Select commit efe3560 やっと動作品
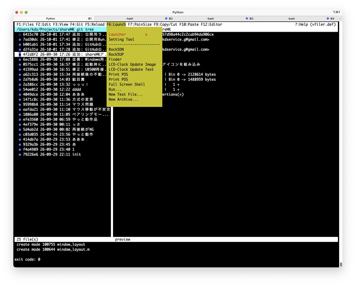Image resolution: width=356 pixels, height=285 pixels. tap(63, 119)
